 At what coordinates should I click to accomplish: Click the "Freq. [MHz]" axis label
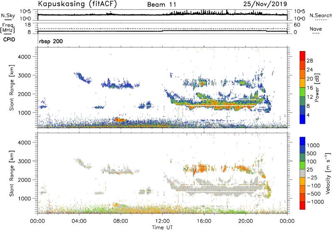[8, 28]
